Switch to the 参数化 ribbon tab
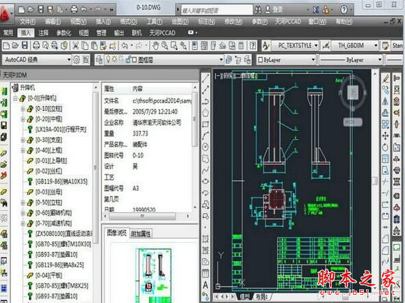The width and height of the screenshot is (405, 303). pyautogui.click(x=64, y=33)
